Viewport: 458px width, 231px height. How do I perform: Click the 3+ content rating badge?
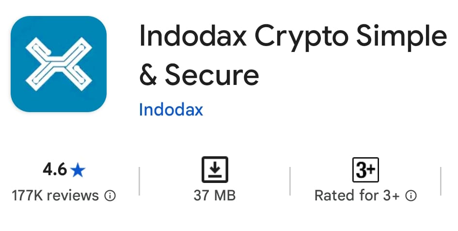(x=365, y=170)
